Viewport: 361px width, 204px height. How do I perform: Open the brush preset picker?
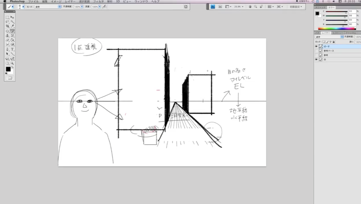click(x=21, y=7)
